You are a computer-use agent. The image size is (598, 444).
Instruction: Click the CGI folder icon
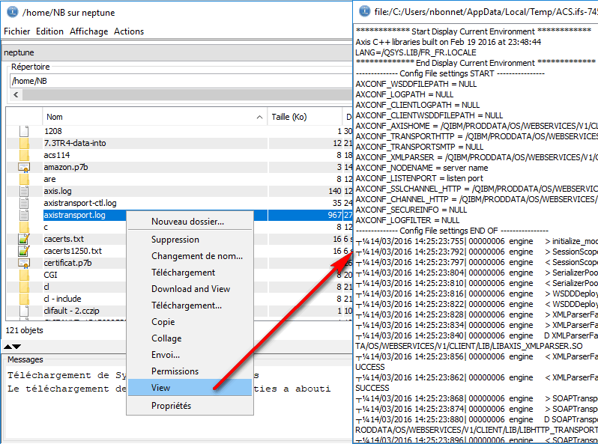click(24, 275)
